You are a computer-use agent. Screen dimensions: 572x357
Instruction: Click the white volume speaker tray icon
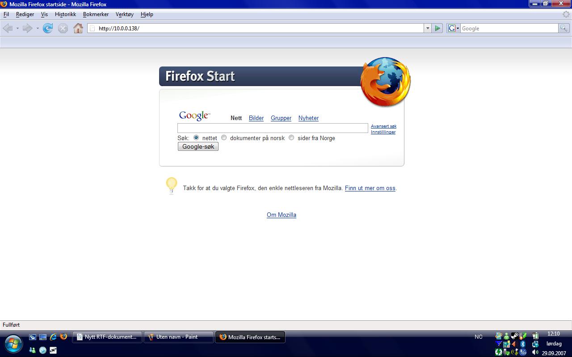[x=535, y=352]
